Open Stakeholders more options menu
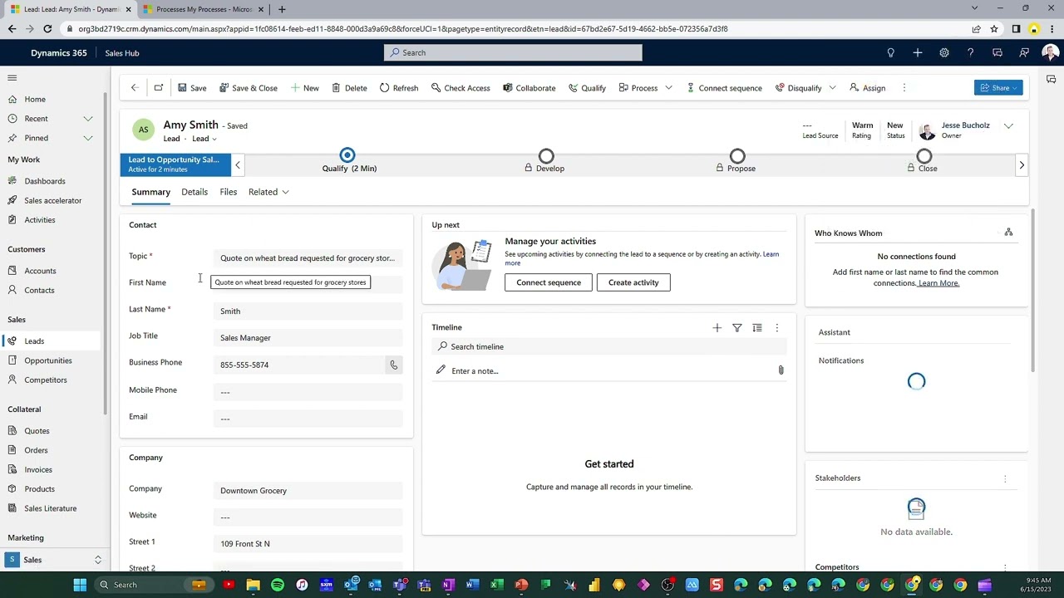Image resolution: width=1064 pixels, height=598 pixels. pos(1005,478)
